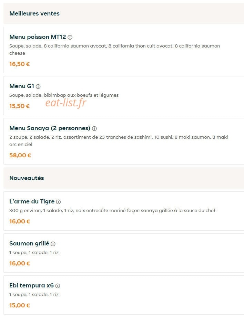Open info icon beside Menu poisson MT12
This screenshot has height=316, width=244.
[70, 37]
